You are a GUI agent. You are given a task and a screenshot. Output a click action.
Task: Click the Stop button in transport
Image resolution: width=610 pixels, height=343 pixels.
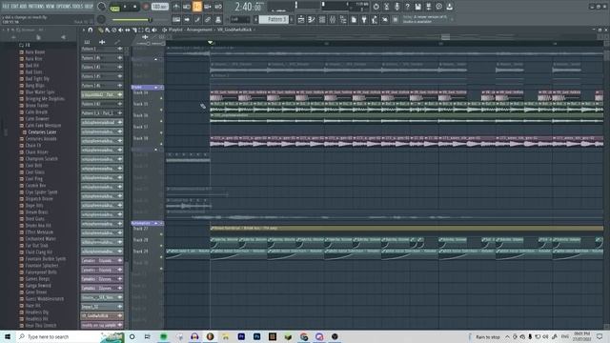pos(135,7)
